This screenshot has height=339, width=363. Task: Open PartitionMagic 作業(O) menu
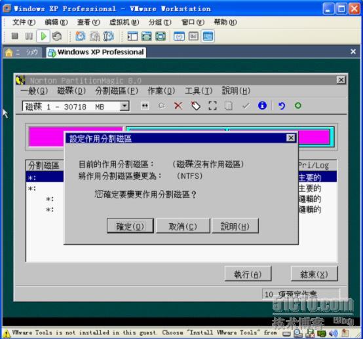161,91
